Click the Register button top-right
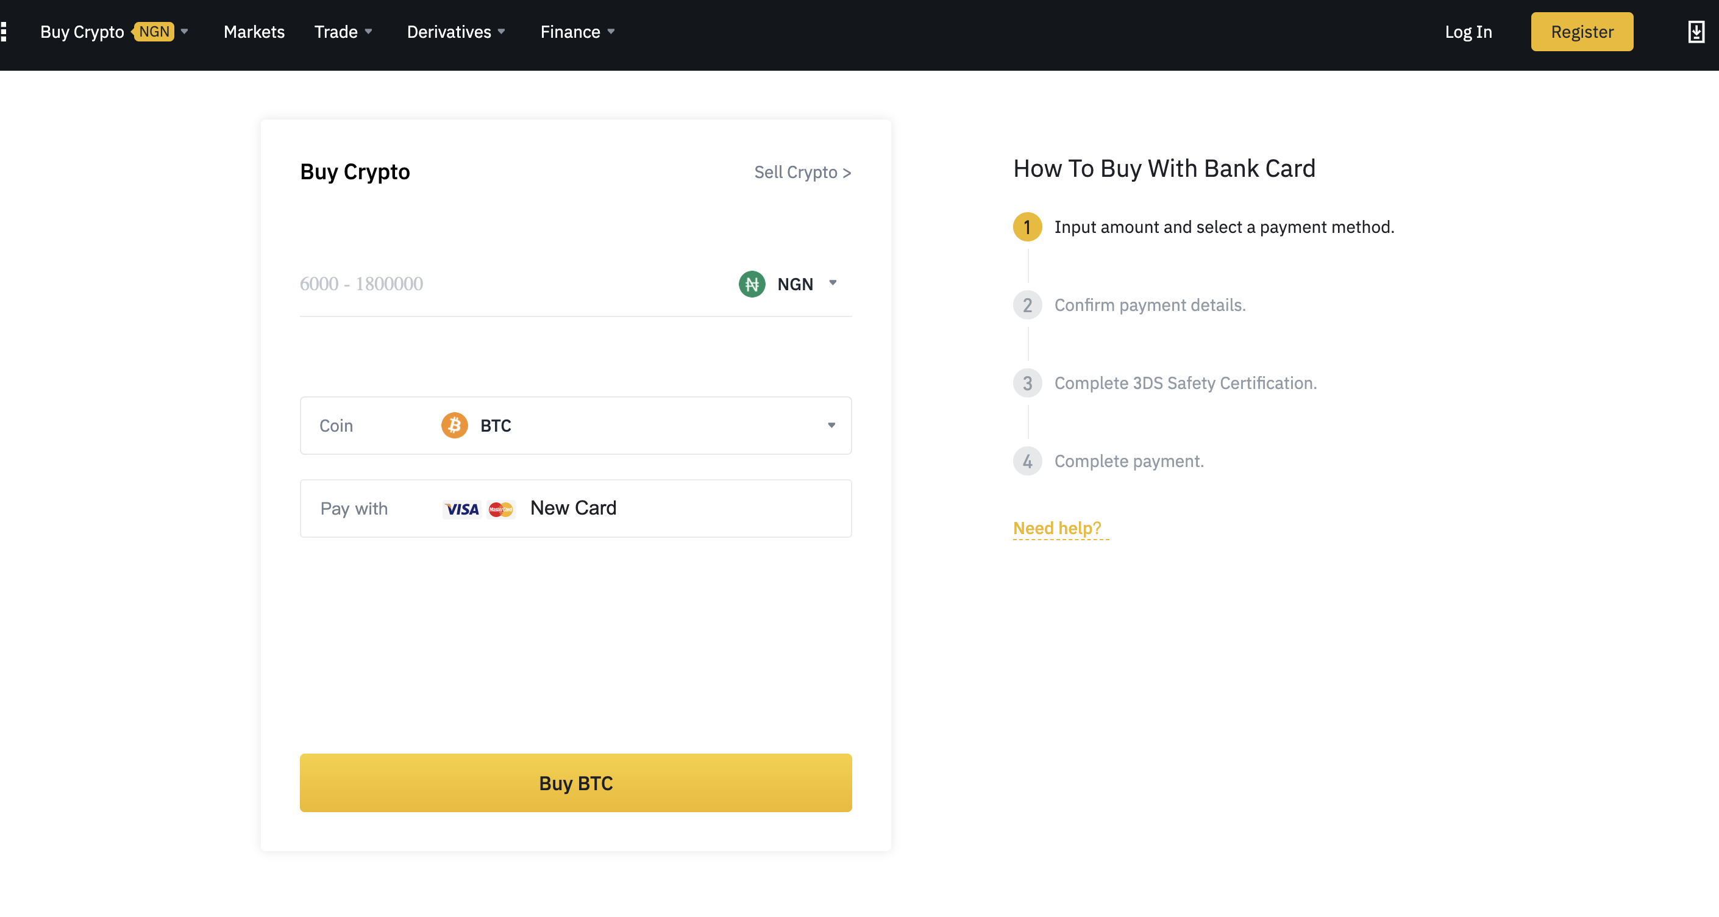The image size is (1719, 917). click(1581, 32)
